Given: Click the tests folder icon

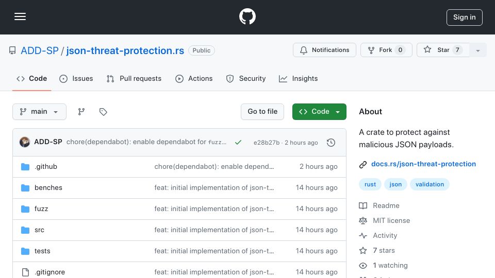Looking at the screenshot, I should [x=25, y=251].
